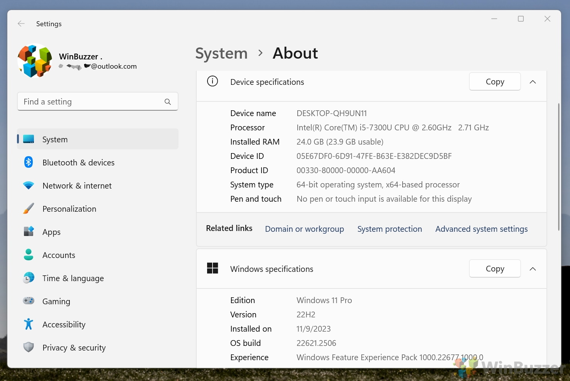Click the pen and touch value text

tap(384, 199)
